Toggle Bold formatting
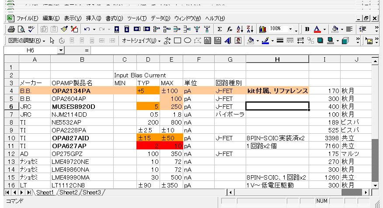383x208 pixels. (307, 29)
